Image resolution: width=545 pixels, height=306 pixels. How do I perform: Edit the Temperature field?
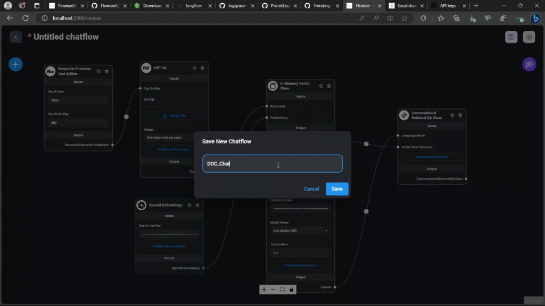point(301,253)
